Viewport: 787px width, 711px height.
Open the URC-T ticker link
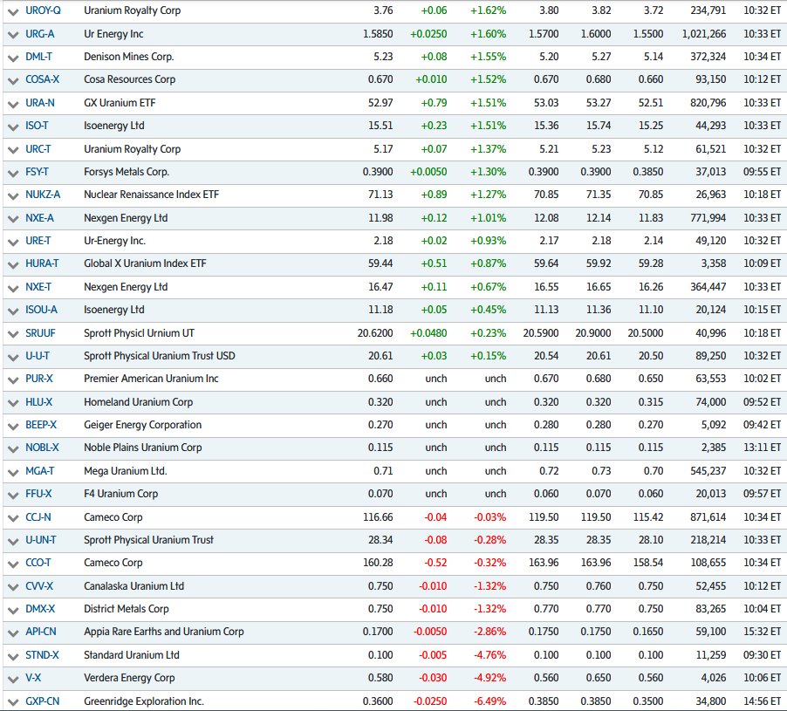click(x=38, y=148)
